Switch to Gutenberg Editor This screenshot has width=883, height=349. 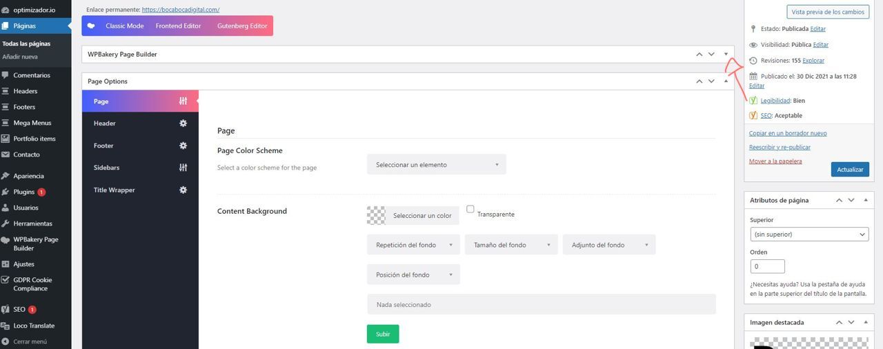[x=241, y=26]
